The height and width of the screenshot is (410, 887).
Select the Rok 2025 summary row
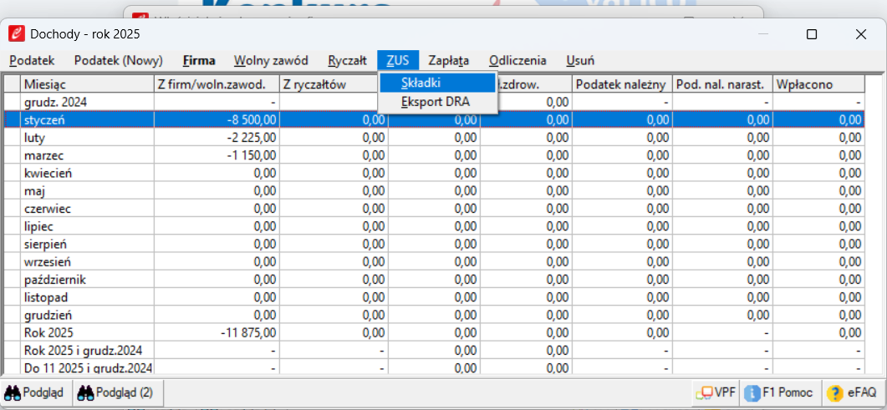435,332
